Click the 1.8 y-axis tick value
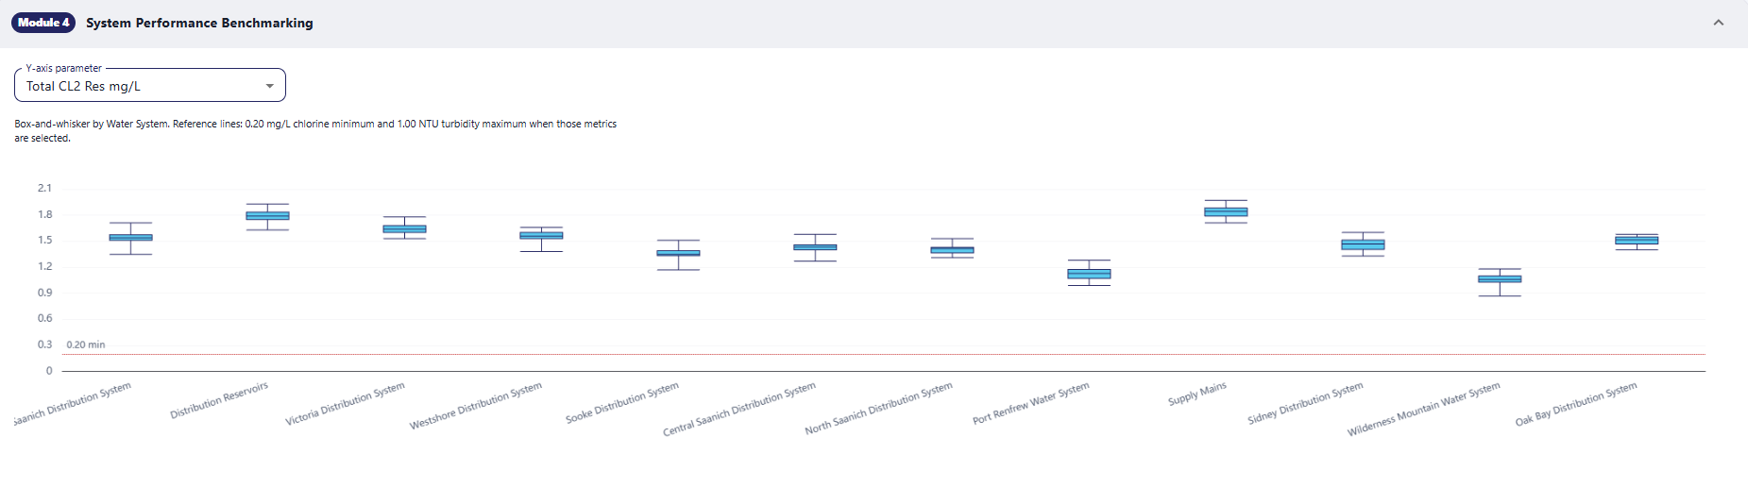1748x504 pixels. point(44,214)
